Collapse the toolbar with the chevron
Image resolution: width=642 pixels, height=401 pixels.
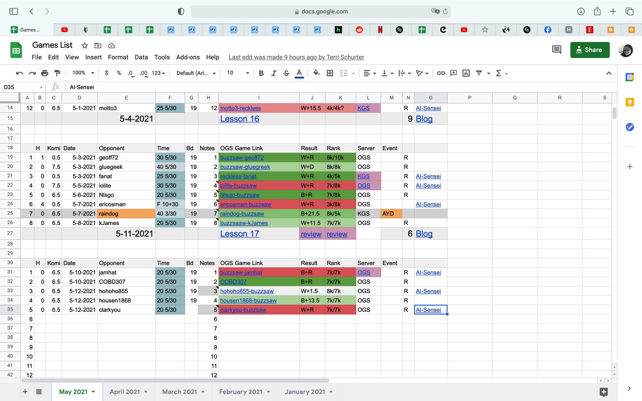click(609, 73)
